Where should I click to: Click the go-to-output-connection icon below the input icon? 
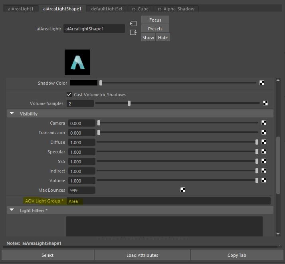[133, 32]
